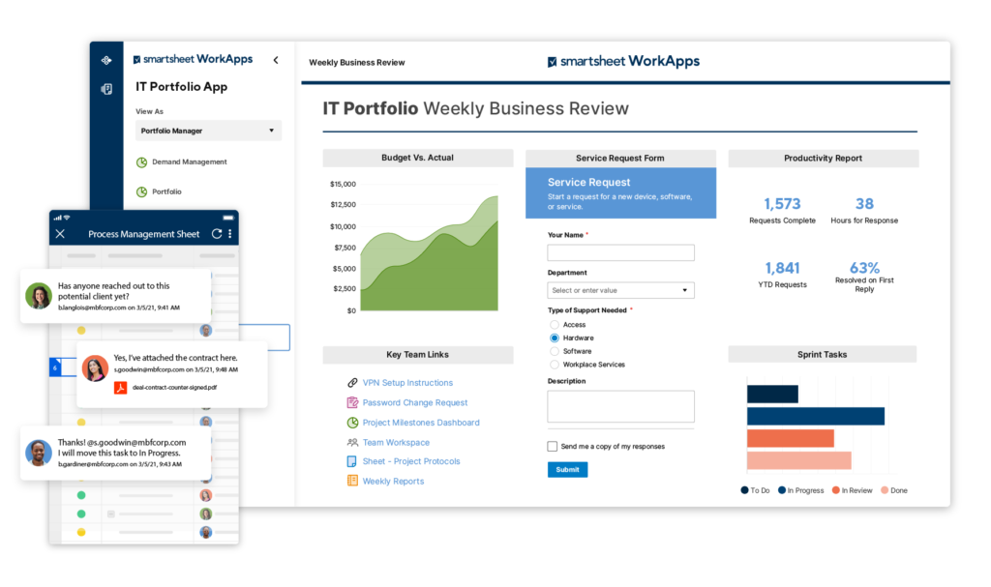Click into the Your Name field

pyautogui.click(x=620, y=252)
